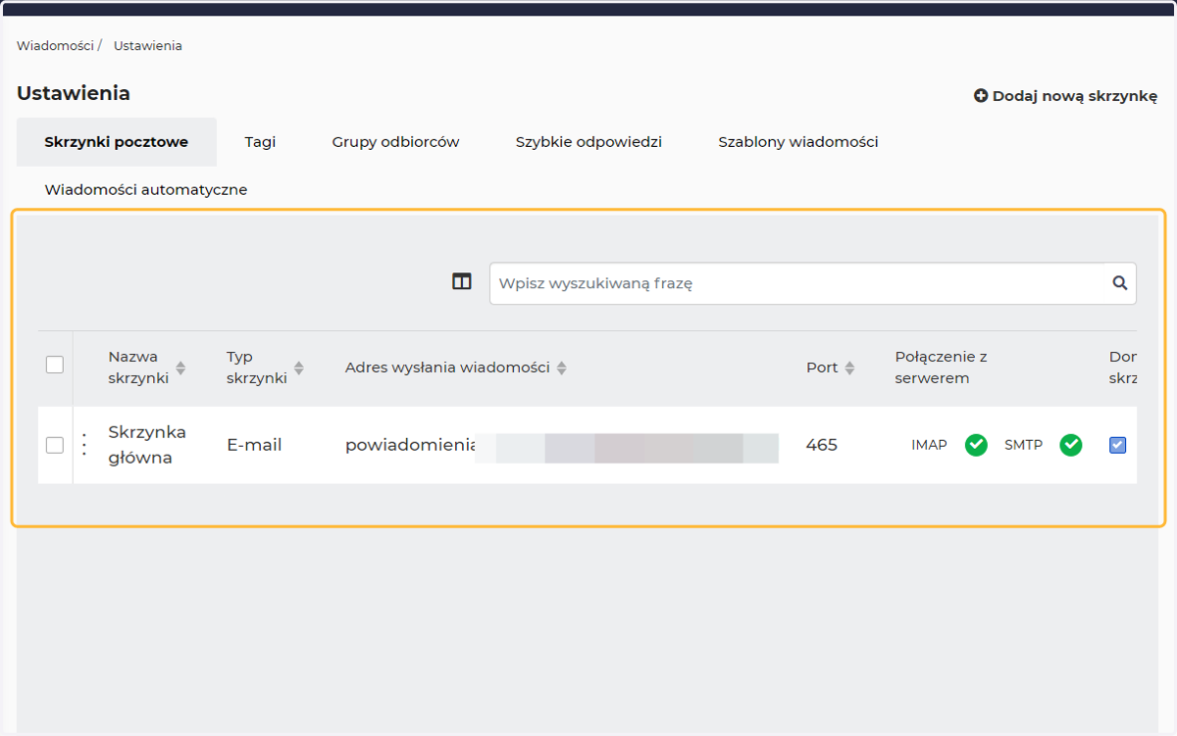Click the IMAP green checkmark status icon
This screenshot has height=736, width=1177.
(x=976, y=445)
